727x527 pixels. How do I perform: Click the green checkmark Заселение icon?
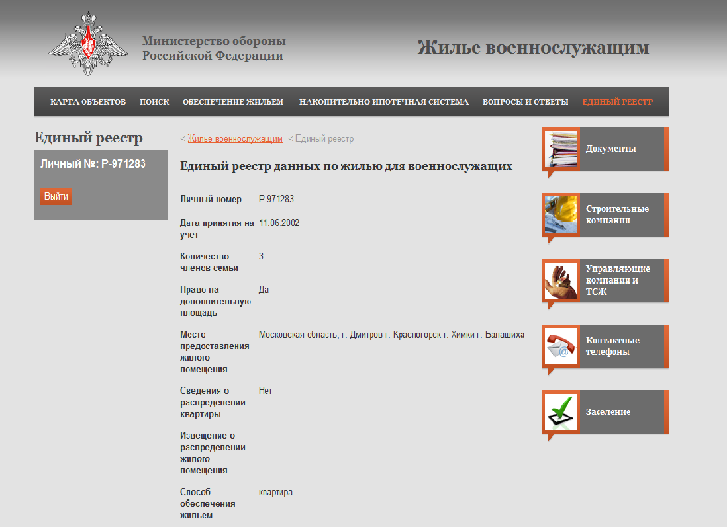click(561, 412)
